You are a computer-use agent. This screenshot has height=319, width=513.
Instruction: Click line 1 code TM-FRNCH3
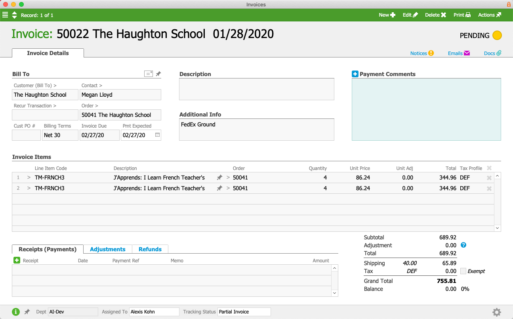point(50,178)
